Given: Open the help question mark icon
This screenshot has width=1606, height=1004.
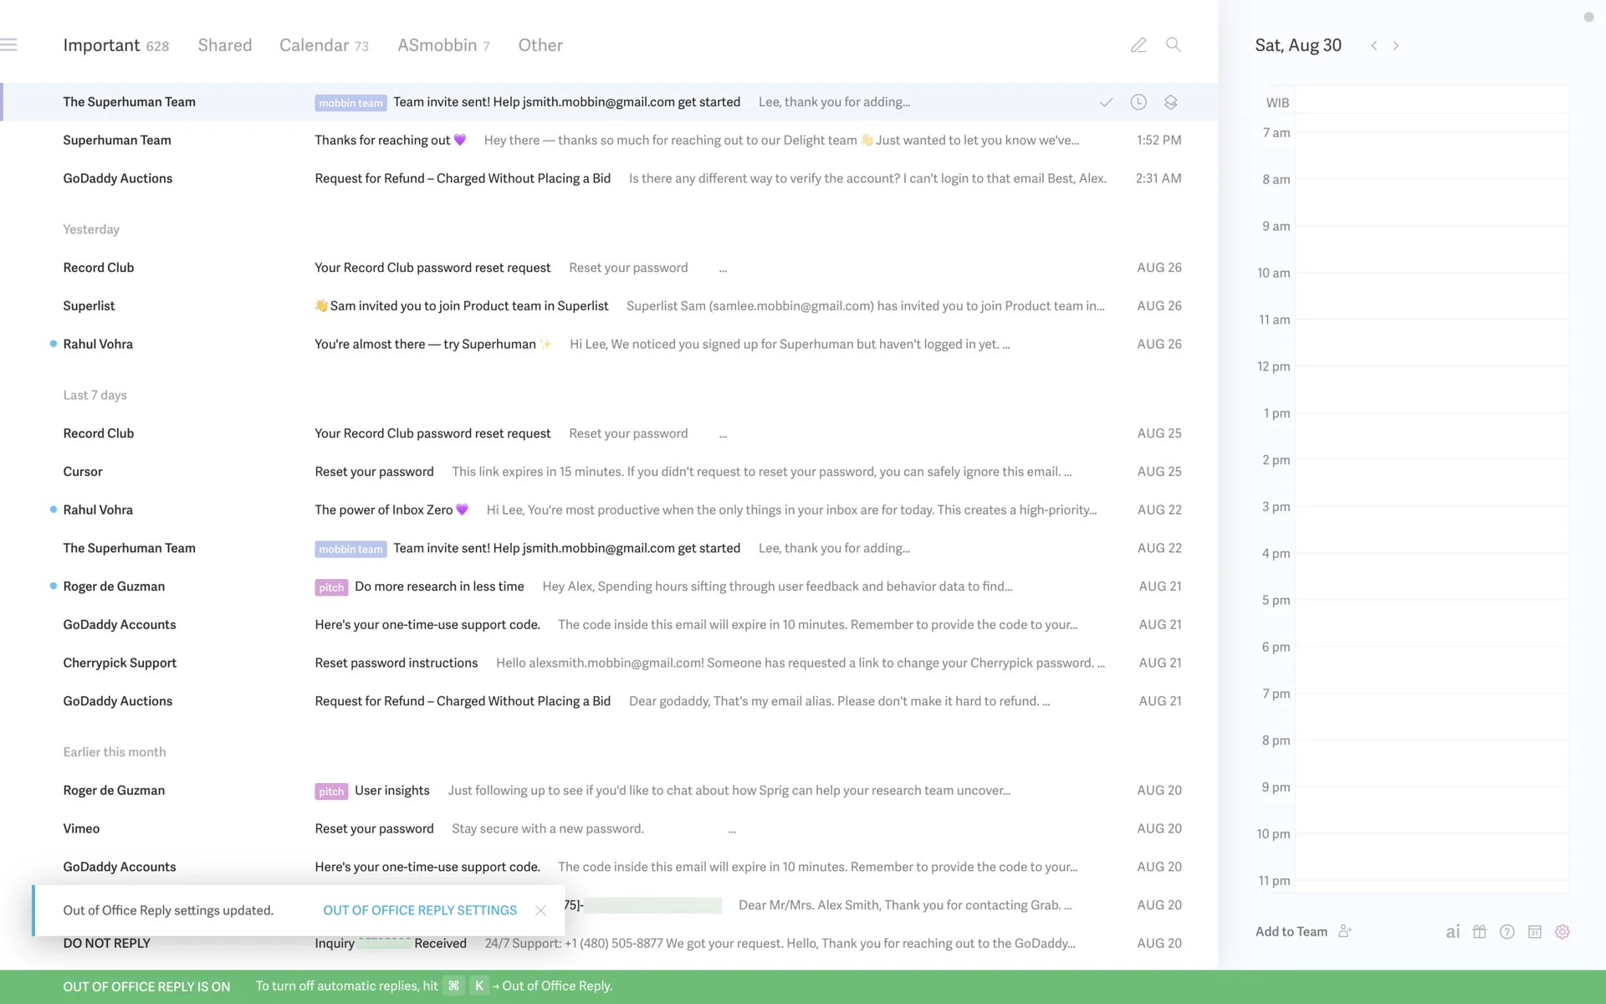Looking at the screenshot, I should click(1507, 931).
